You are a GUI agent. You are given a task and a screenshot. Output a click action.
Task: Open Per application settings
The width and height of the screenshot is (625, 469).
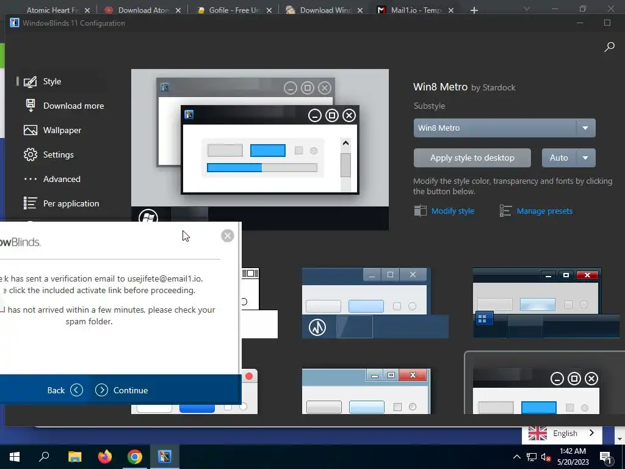60,203
